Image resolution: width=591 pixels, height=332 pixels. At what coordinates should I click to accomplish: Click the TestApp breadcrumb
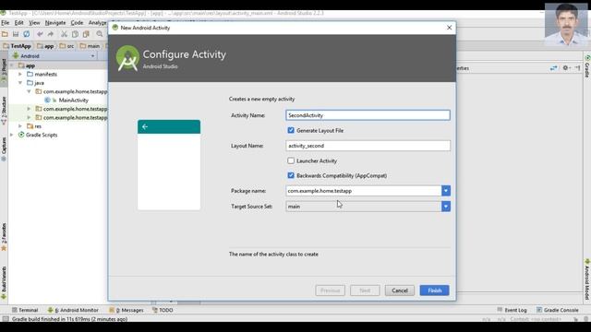pos(17,46)
